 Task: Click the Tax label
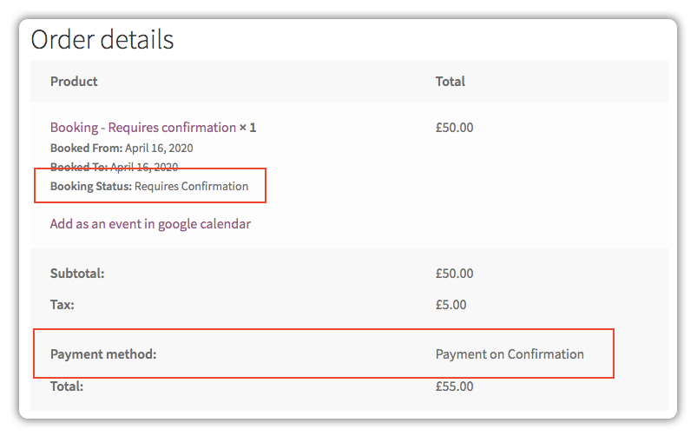[62, 305]
